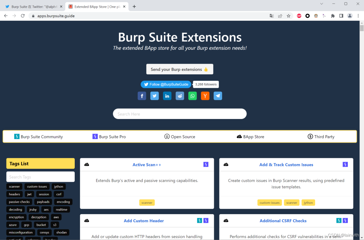Open the Chrome profile avatar
This screenshot has height=240, width=364.
coord(350,16)
